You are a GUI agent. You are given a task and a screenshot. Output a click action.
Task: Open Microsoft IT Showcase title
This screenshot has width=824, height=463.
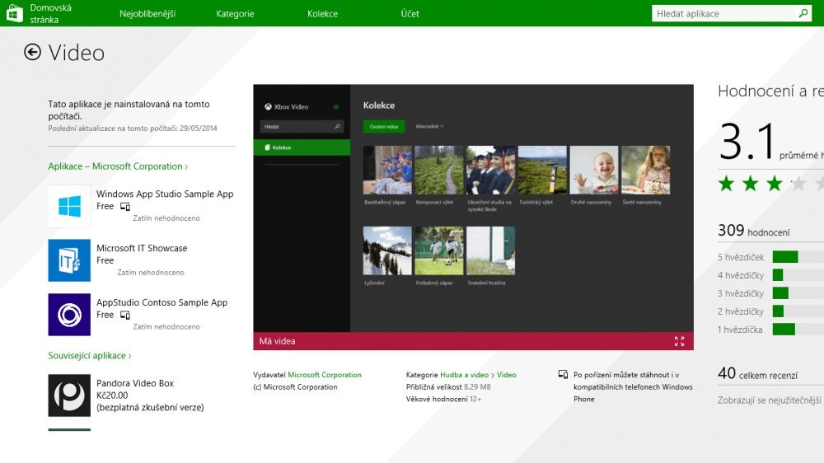(142, 248)
